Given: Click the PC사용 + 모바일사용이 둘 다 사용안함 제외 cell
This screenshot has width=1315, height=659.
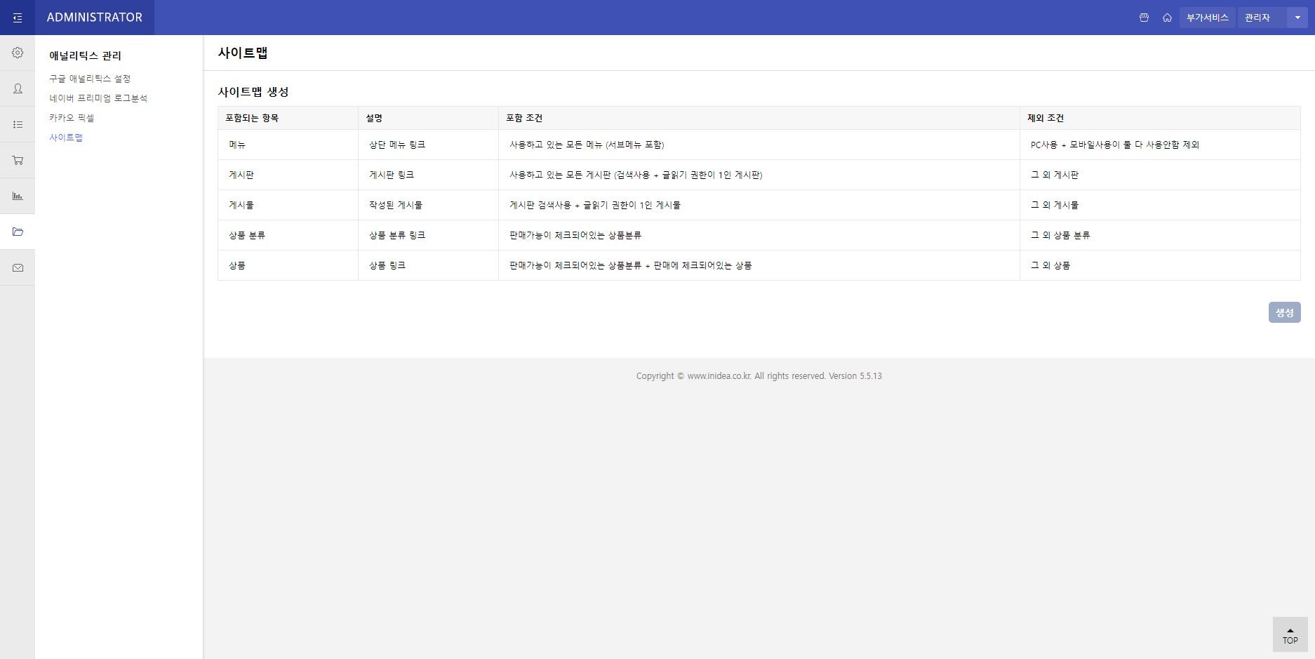Looking at the screenshot, I should (1160, 145).
